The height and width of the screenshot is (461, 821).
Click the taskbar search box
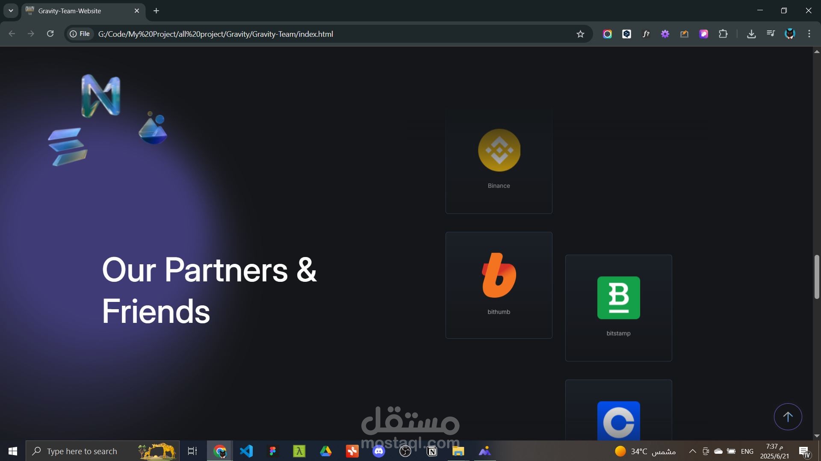(103, 451)
